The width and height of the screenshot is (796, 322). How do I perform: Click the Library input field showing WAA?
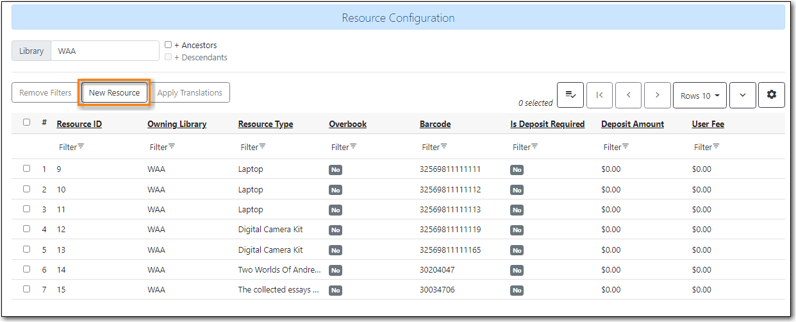(x=104, y=51)
